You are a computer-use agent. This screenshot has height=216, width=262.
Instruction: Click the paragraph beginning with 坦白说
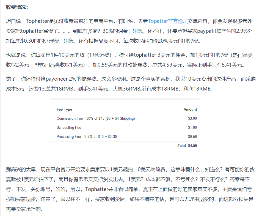(x=129, y=31)
